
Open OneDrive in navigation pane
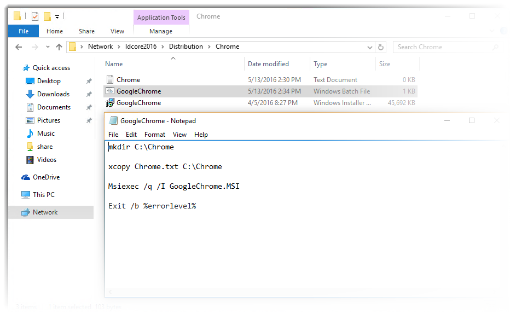click(46, 177)
